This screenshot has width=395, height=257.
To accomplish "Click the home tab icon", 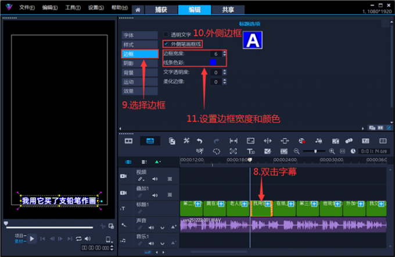I will 138,10.
